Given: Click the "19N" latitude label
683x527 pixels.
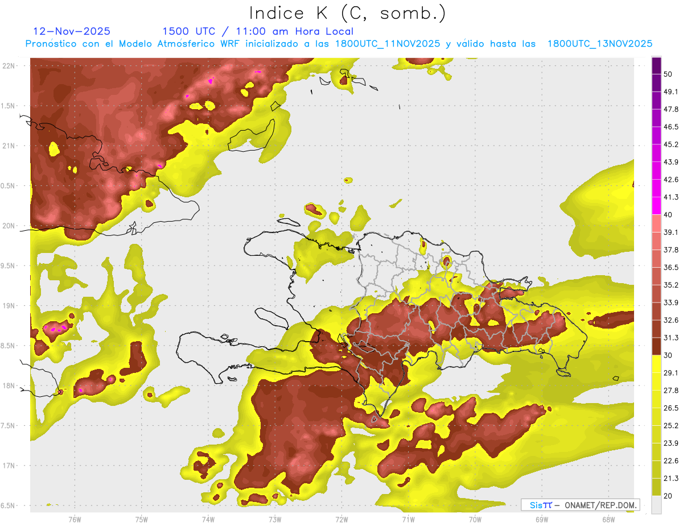Looking at the screenshot, I should coord(10,306).
